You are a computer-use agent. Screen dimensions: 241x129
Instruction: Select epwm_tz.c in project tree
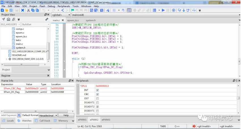pyautogui.click(x=21, y=36)
